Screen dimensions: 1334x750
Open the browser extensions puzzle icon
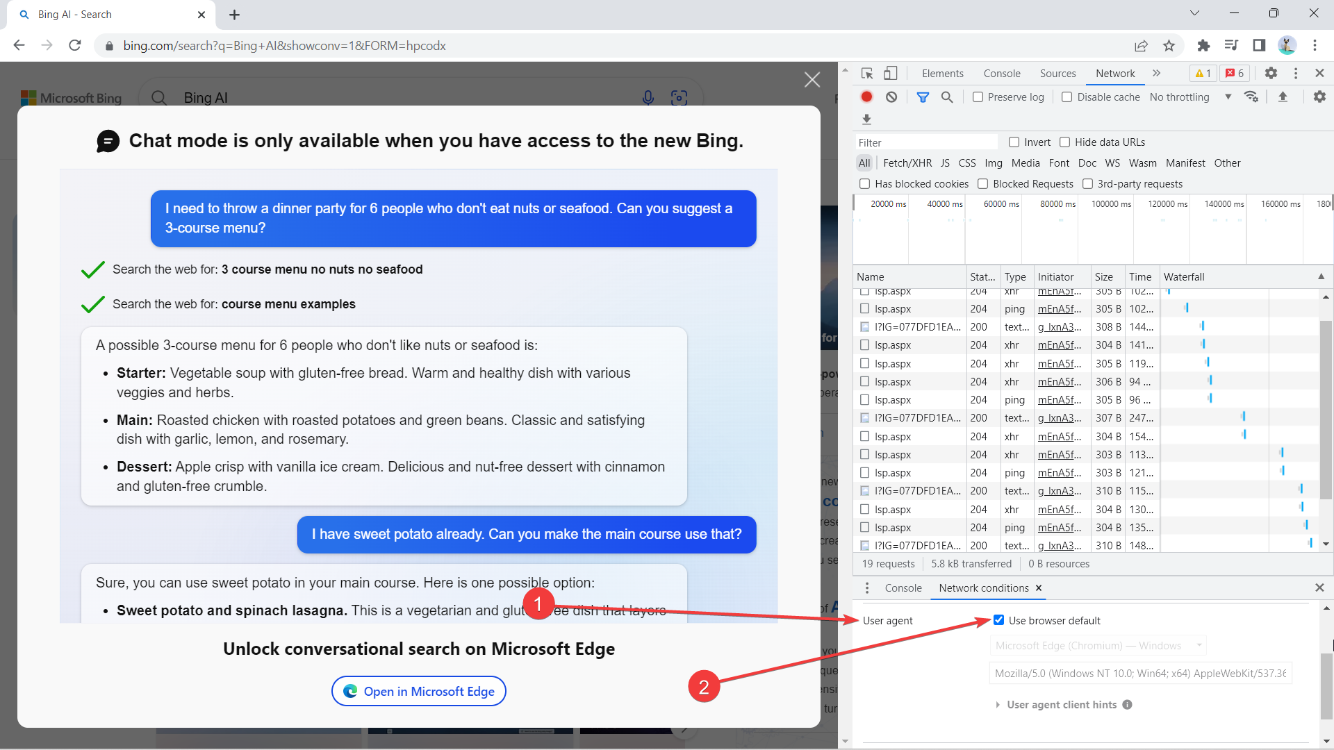1203,46
